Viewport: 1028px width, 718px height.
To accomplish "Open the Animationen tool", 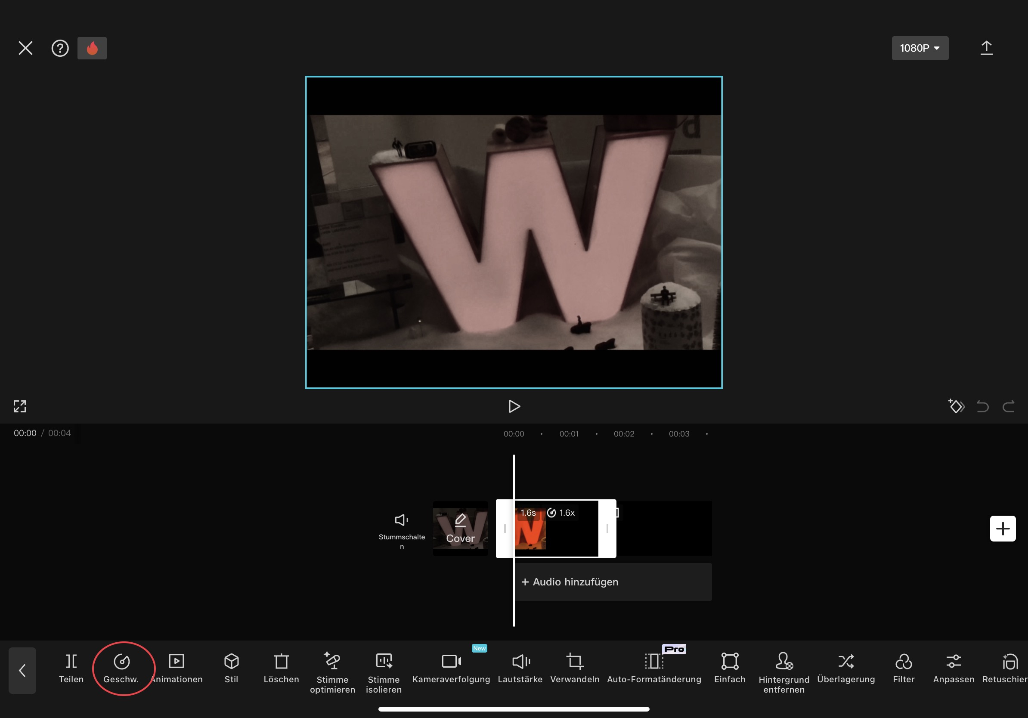I will pos(176,668).
